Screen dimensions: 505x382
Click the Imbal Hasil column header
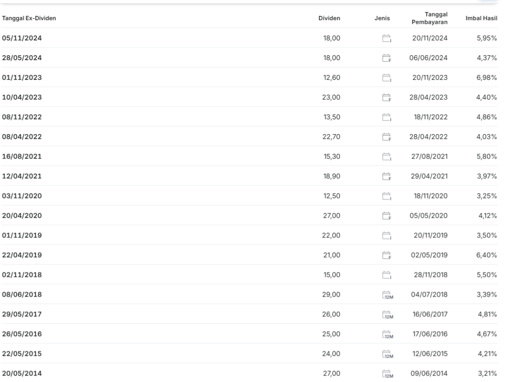[x=481, y=18]
